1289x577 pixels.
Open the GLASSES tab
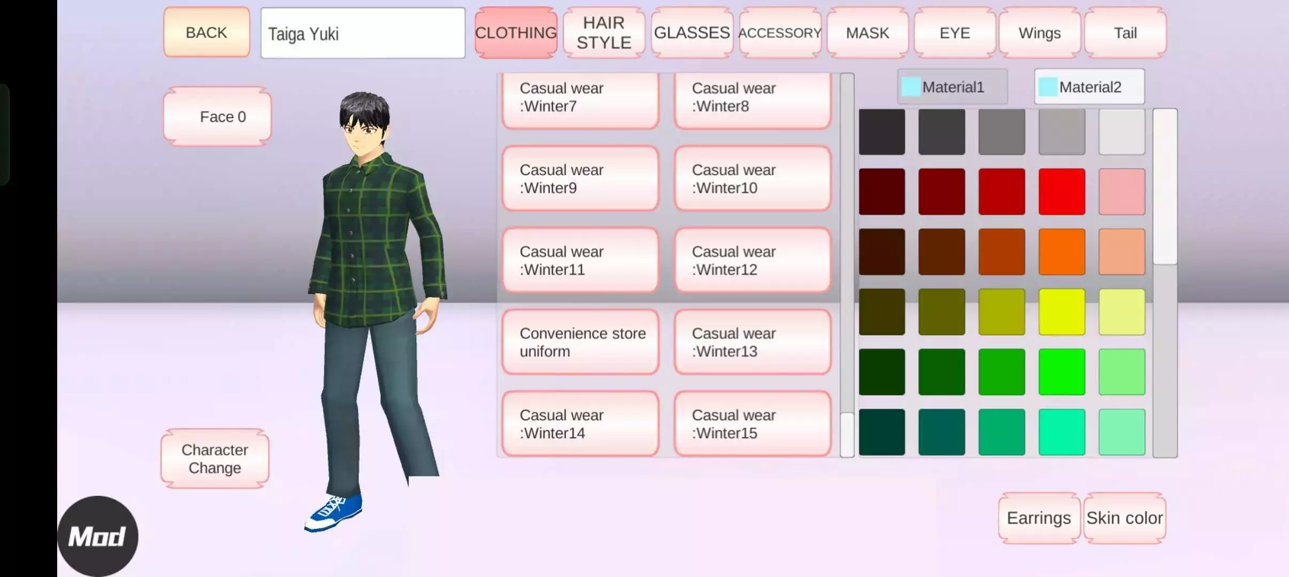(692, 33)
